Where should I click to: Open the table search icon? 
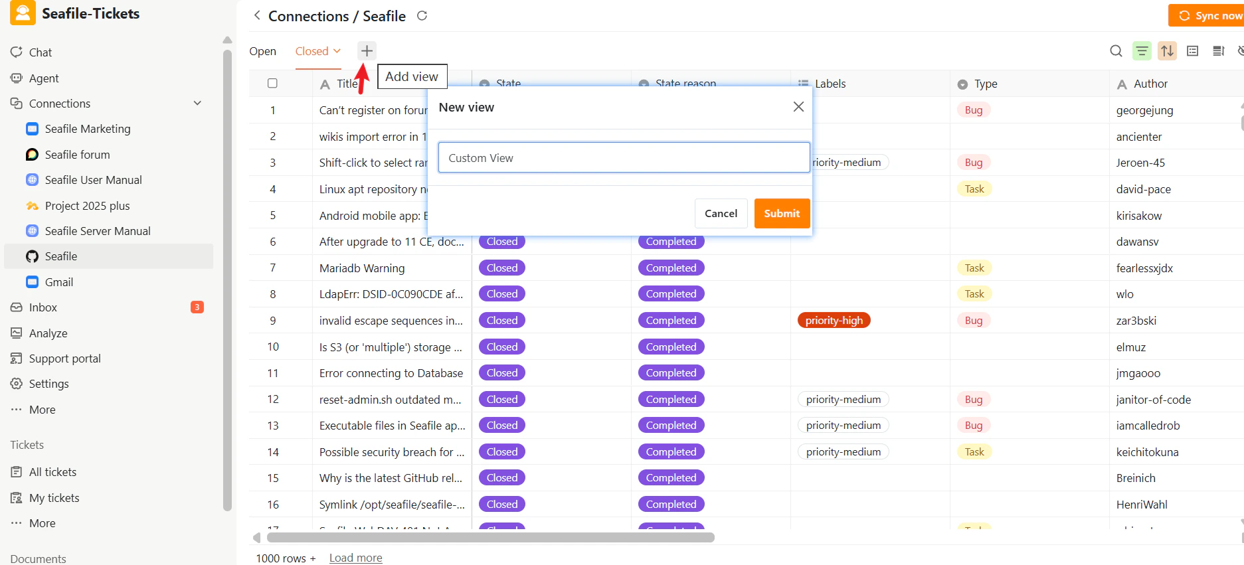click(1116, 51)
